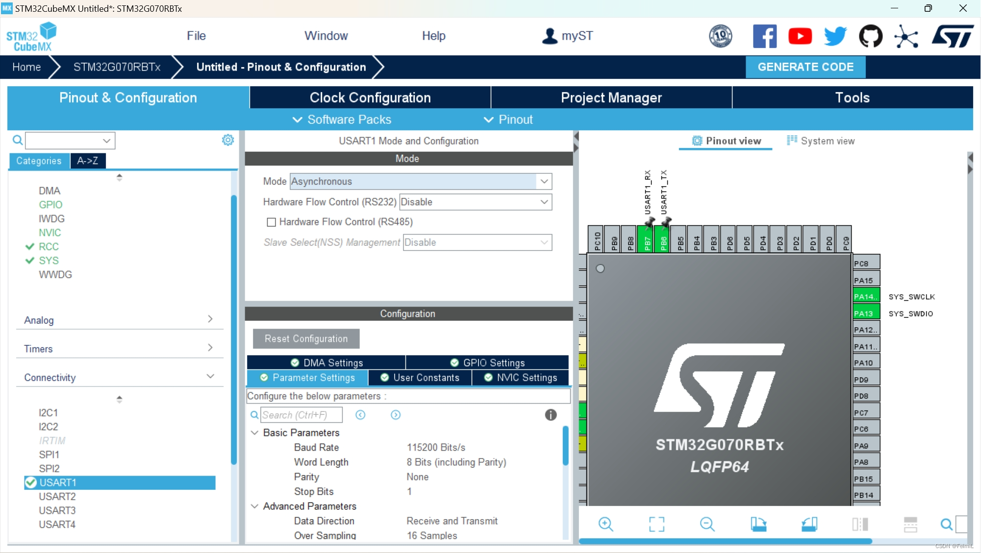
Task: Click the YouTube icon in header
Action: (x=800, y=36)
